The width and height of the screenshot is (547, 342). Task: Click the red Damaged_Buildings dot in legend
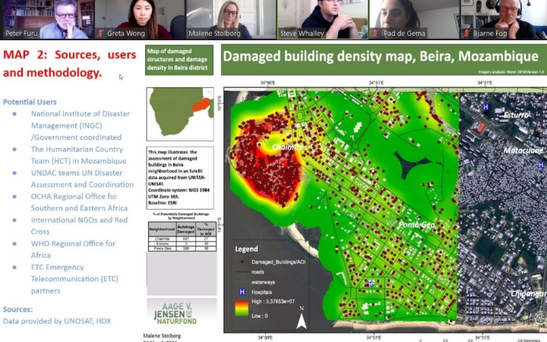coord(241,261)
